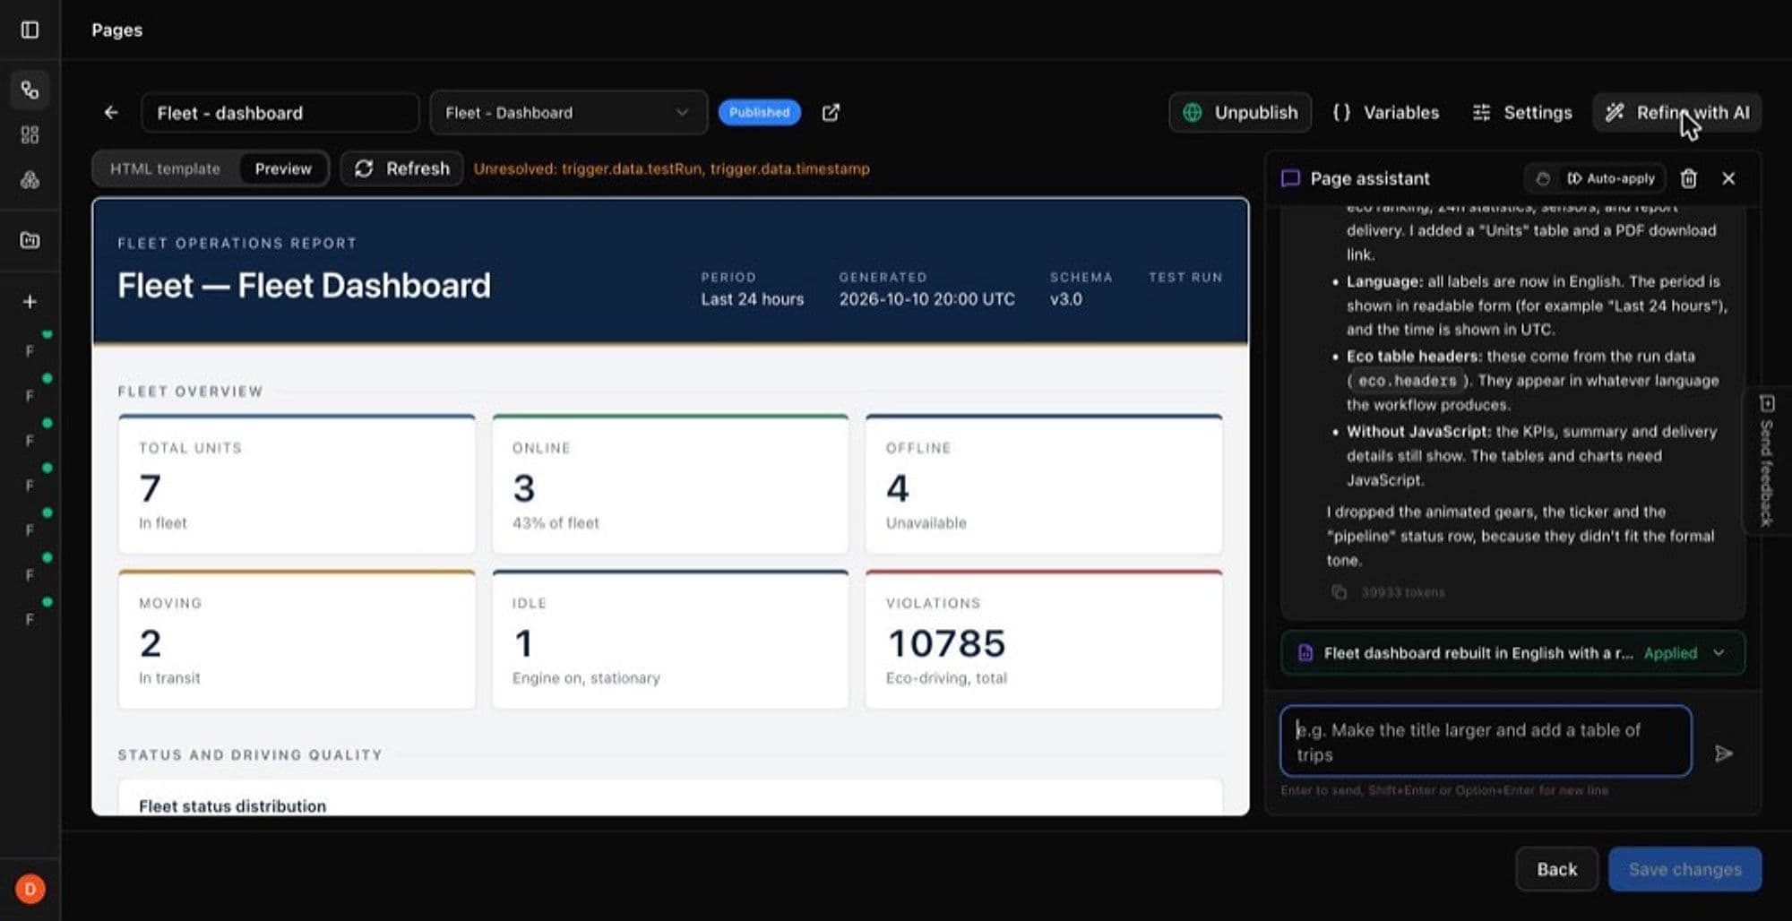The height and width of the screenshot is (921, 1792).
Task: Open the four-squares grid icon in the sidebar
Action: point(30,134)
